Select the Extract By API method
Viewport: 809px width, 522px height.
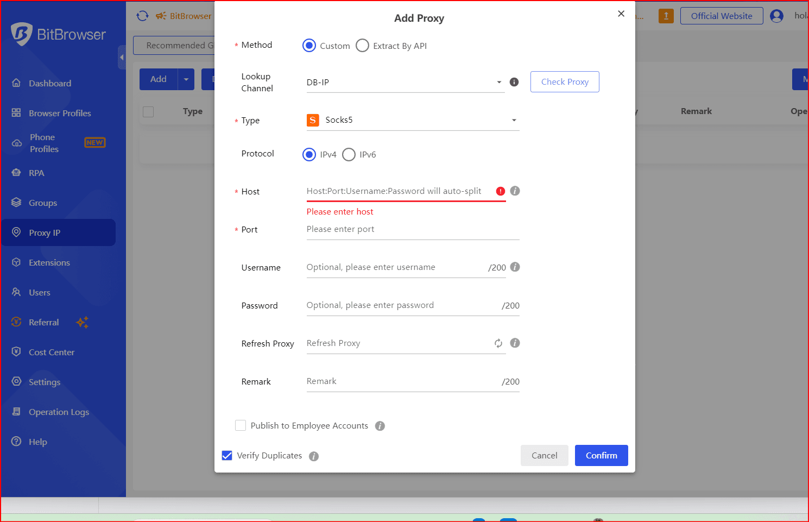click(362, 46)
